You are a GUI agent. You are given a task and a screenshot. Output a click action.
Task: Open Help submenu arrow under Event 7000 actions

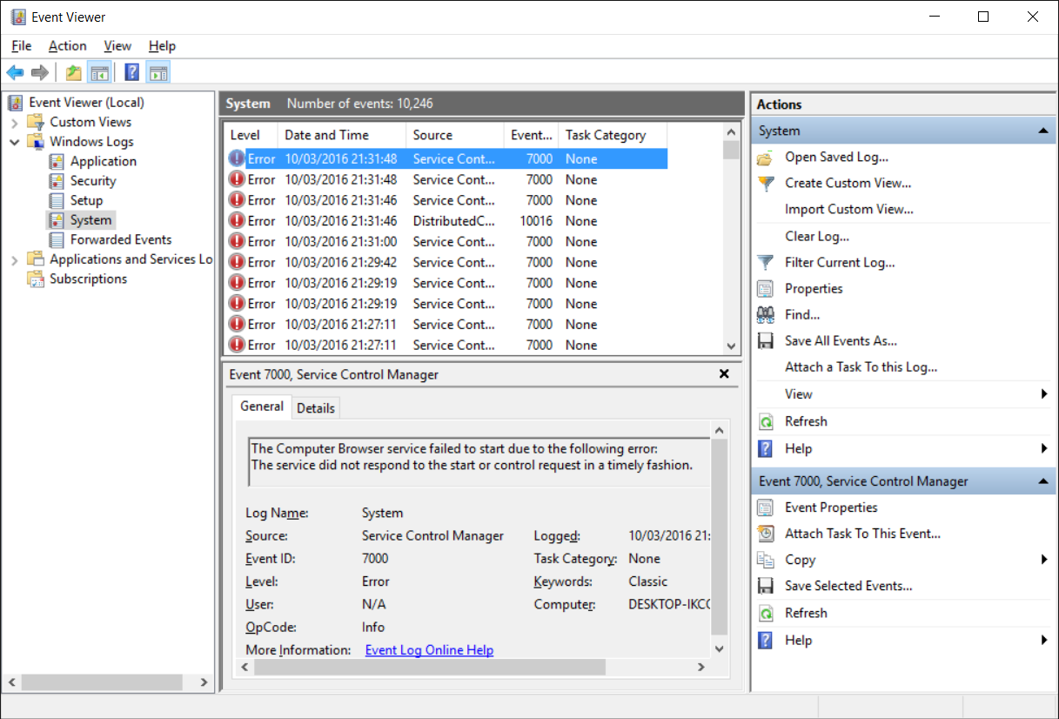tap(1044, 640)
